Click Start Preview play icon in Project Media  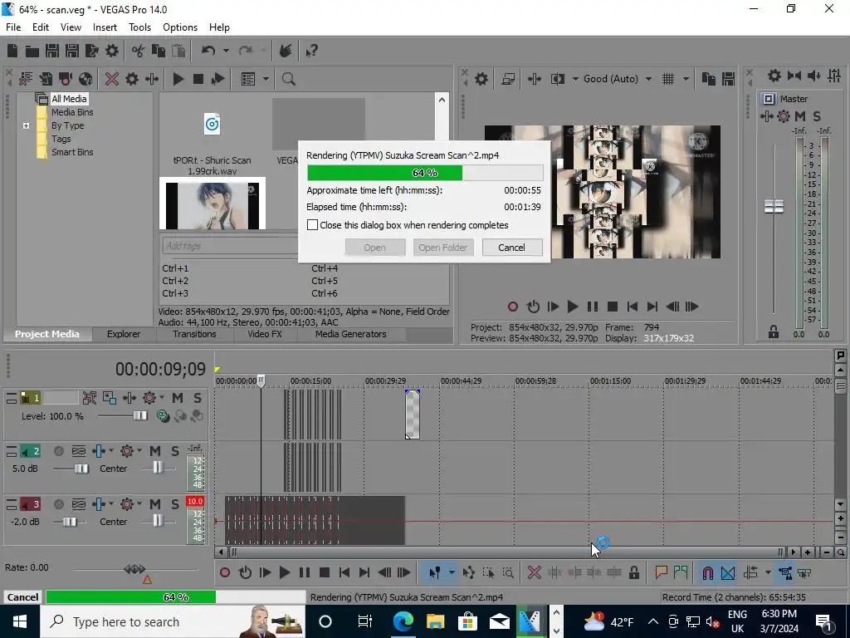178,79
